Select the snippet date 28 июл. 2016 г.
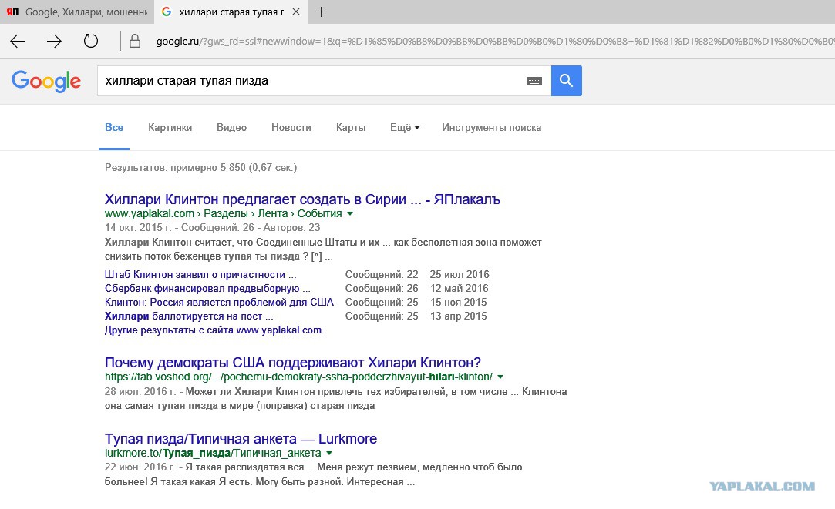The image size is (835, 509). pos(140,391)
